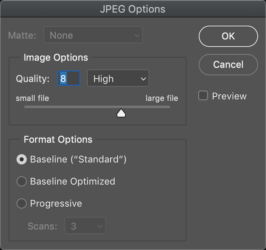Enable the Preview checkbox
266x250 pixels.
click(203, 95)
